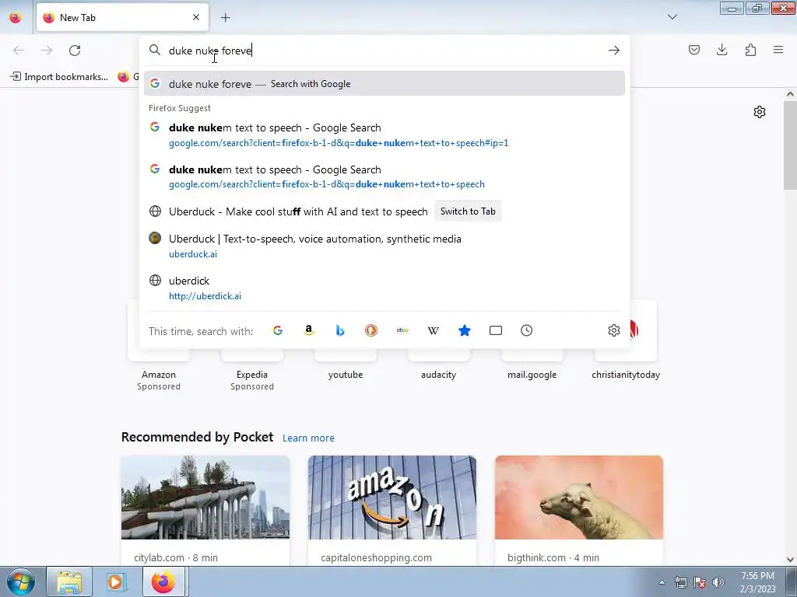The height and width of the screenshot is (597, 797).
Task: Open the bigthink.com sheep article thumbnail
Action: pyautogui.click(x=579, y=497)
